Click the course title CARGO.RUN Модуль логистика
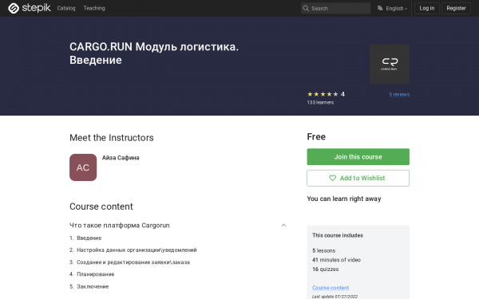The height and width of the screenshot is (299, 479). tap(154, 53)
